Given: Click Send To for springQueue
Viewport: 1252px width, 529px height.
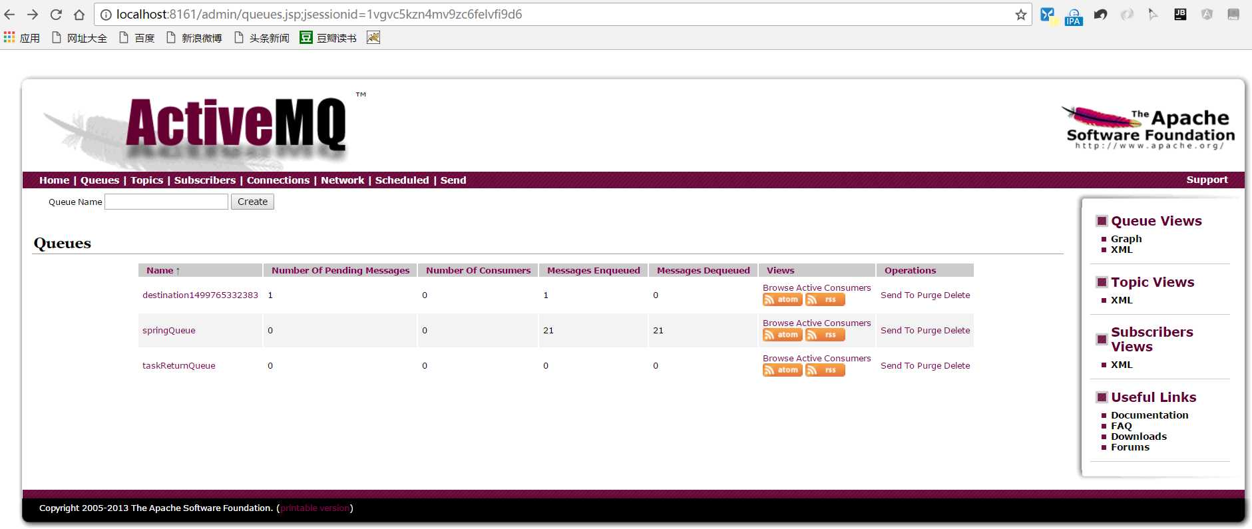Looking at the screenshot, I should [x=897, y=330].
